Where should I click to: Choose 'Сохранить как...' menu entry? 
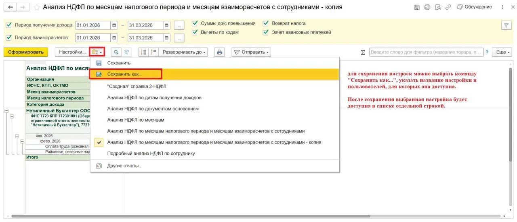214,74
